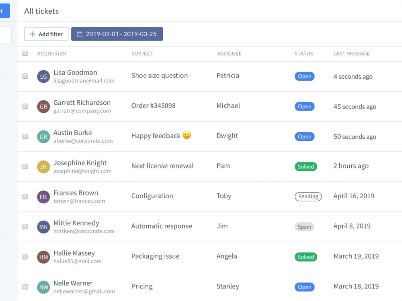The image size is (402, 301).
Task: Click the Add filter button
Action: [46, 34]
